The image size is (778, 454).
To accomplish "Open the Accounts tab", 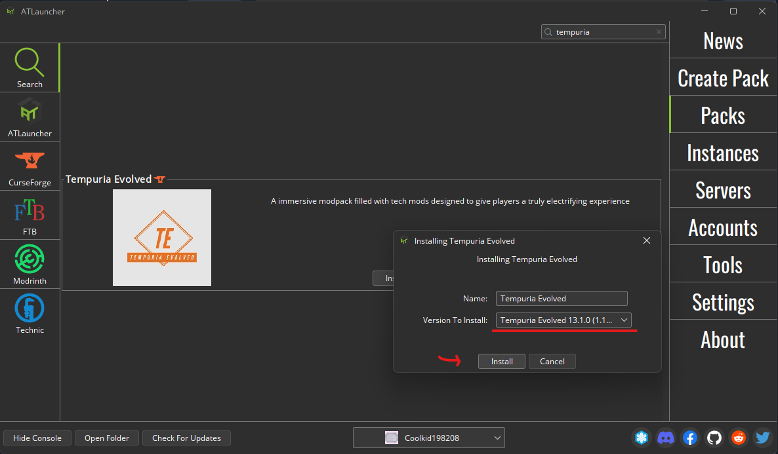I will [x=723, y=227].
